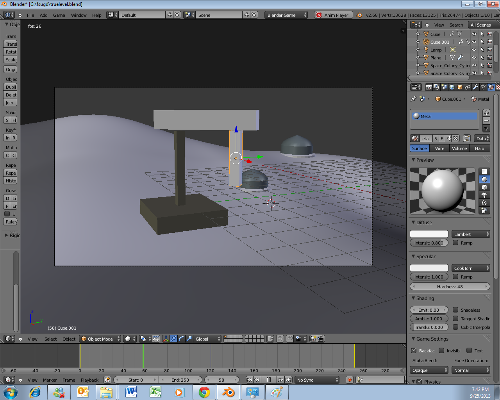Open the File menu
This screenshot has height=400, width=500.
pyautogui.click(x=30, y=15)
